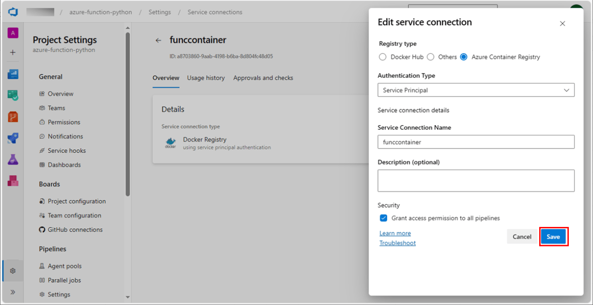Image resolution: width=593 pixels, height=305 pixels.
Task: Expand the left rail with double chevron
Action: [13, 292]
